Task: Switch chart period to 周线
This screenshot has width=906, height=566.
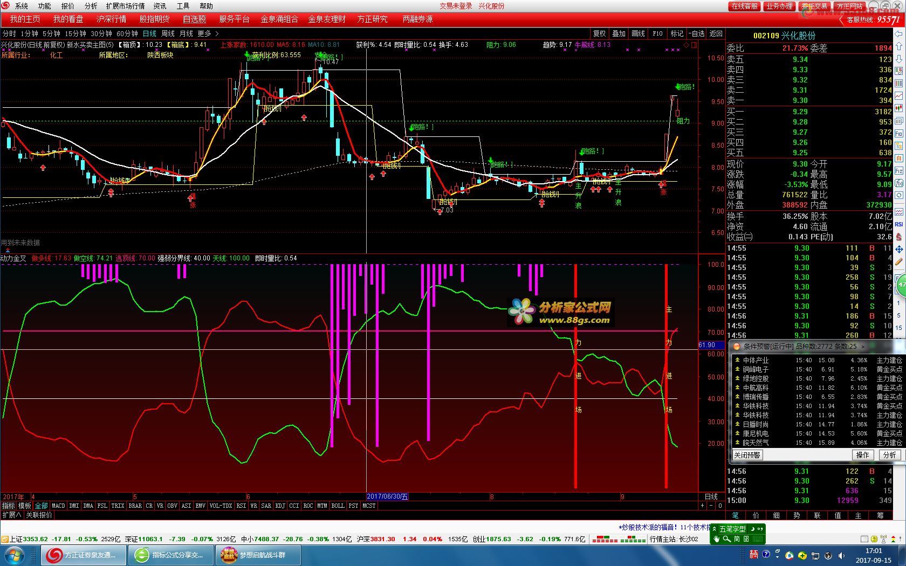Action: point(168,33)
